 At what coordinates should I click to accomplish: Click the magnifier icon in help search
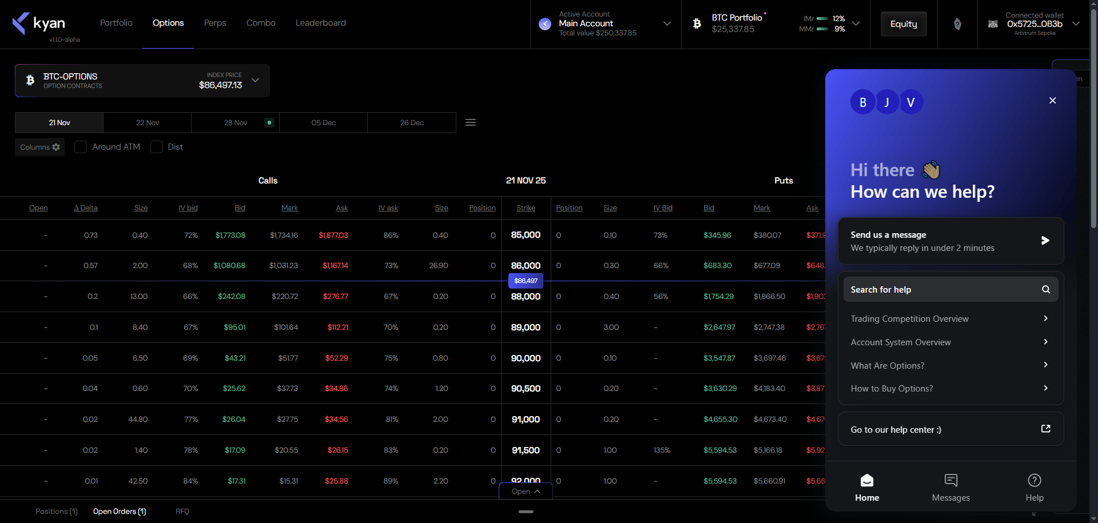[1046, 290]
